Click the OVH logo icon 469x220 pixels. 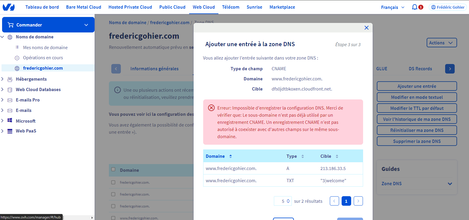pyautogui.click(x=9, y=7)
